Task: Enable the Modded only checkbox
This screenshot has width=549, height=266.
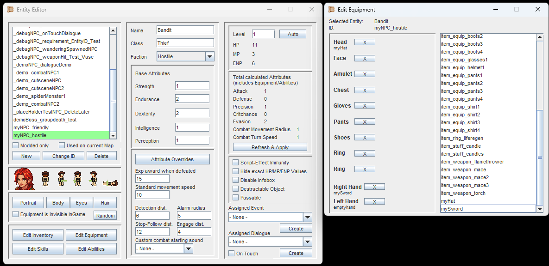Action: [x=16, y=145]
